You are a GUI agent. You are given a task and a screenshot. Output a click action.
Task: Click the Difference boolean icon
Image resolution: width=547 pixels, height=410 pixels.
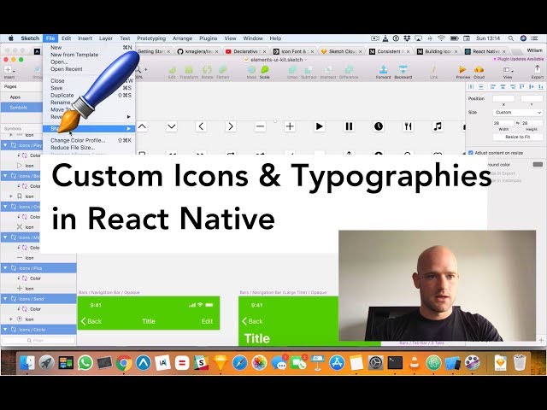349,70
